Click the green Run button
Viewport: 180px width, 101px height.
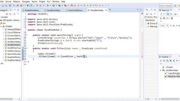coord(53,5)
